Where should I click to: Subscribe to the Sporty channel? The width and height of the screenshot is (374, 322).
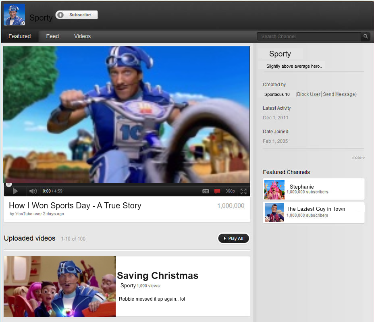77,15
